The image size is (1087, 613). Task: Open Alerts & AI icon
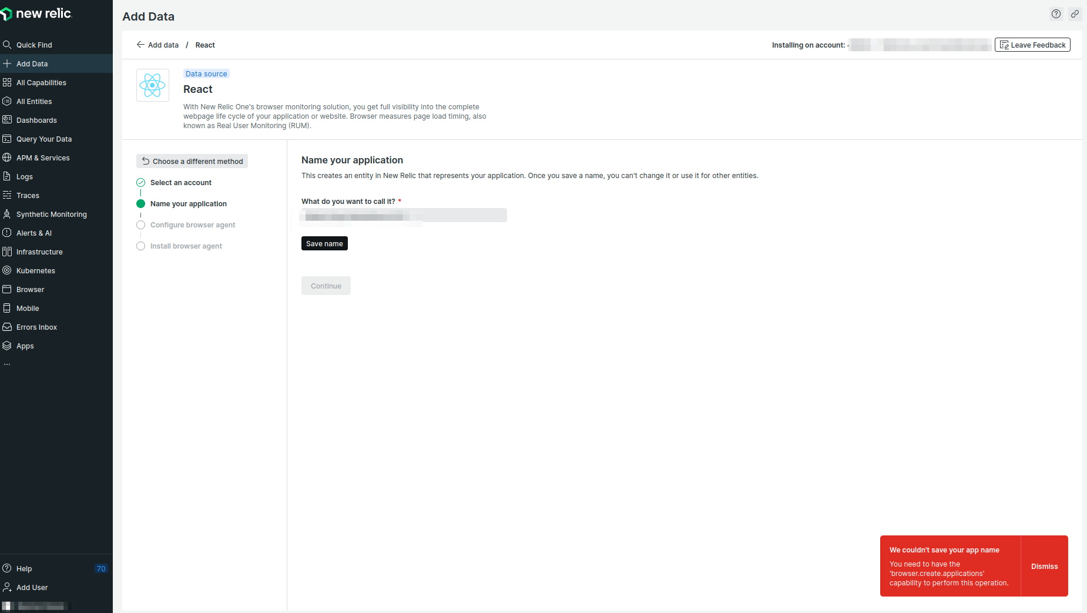(7, 233)
